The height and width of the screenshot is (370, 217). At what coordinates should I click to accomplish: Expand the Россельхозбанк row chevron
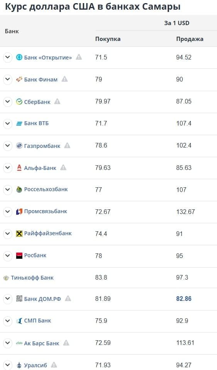coord(8,190)
